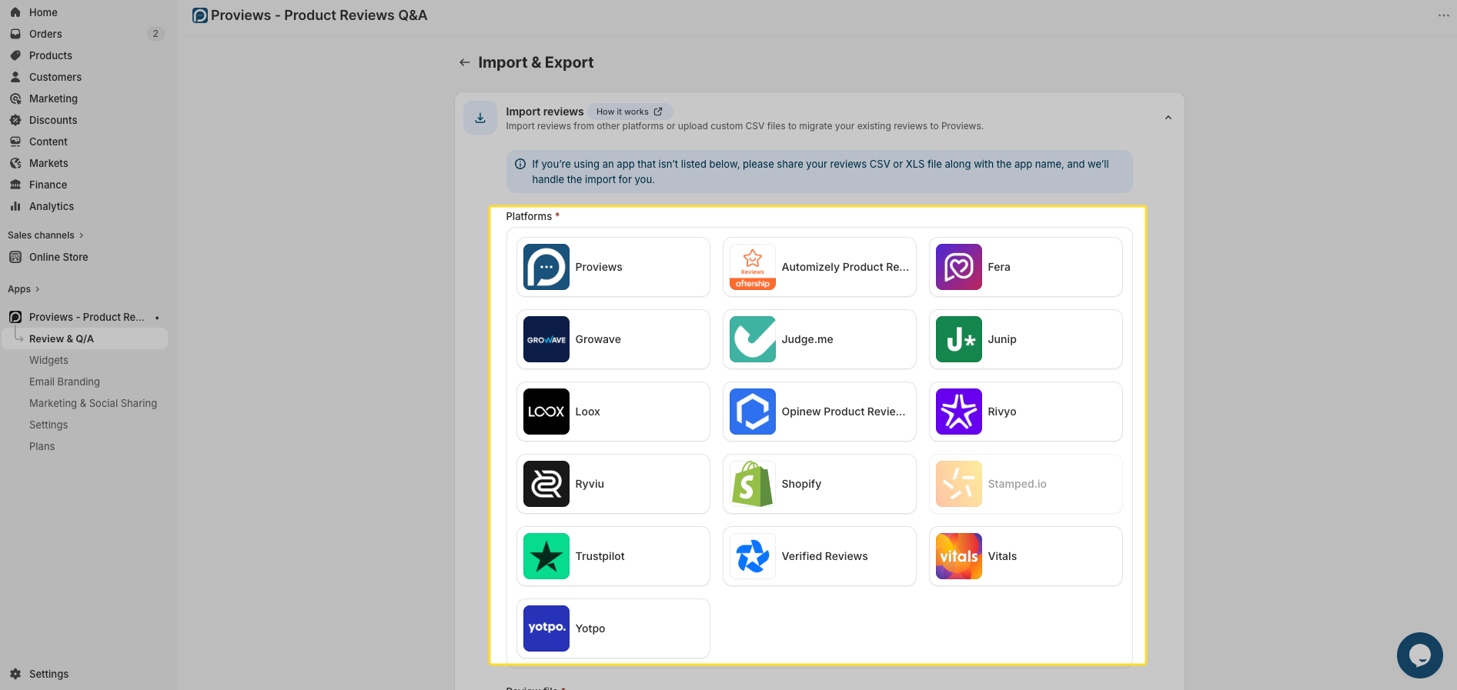Click the Judge.me platform name text

(807, 339)
